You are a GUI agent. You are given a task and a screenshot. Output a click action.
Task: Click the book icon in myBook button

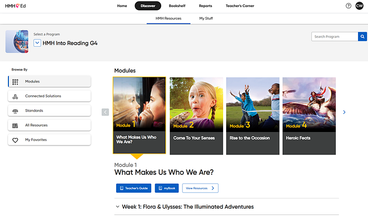tap(160, 188)
